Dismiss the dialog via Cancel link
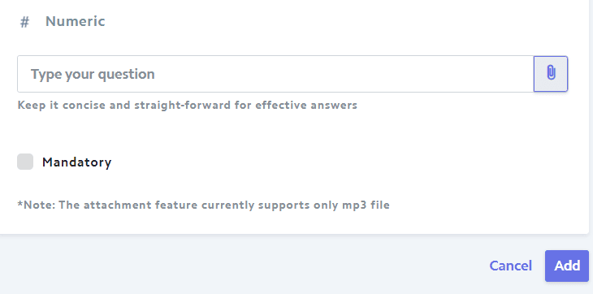This screenshot has height=294, width=593. 511,266
